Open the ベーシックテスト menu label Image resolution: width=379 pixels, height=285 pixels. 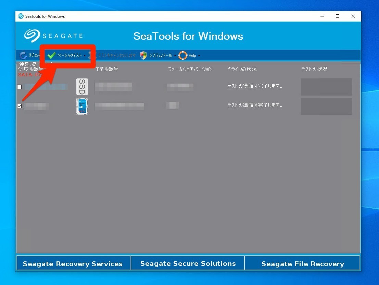pyautogui.click(x=70, y=55)
